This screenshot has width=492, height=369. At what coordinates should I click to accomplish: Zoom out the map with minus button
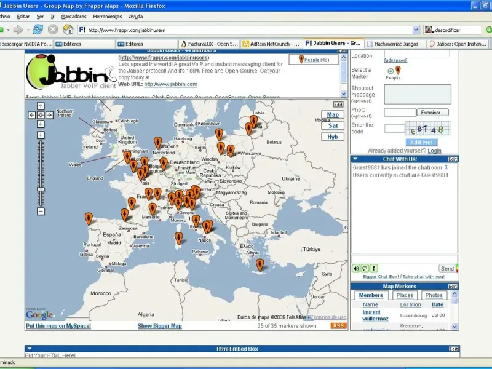click(41, 211)
